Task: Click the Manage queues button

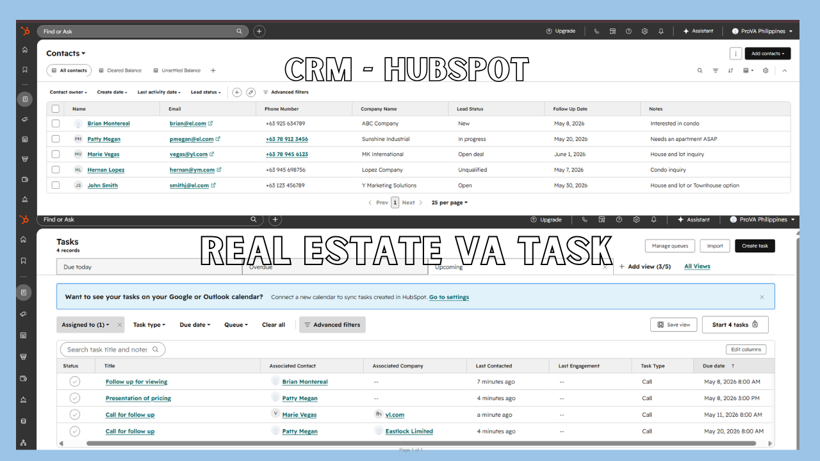Action: (x=669, y=246)
